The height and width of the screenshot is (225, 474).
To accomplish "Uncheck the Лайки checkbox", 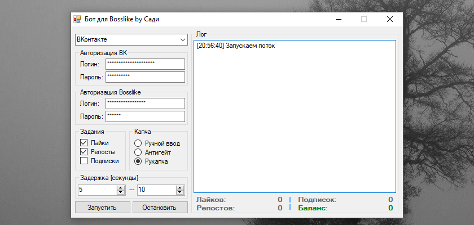I will point(84,143).
